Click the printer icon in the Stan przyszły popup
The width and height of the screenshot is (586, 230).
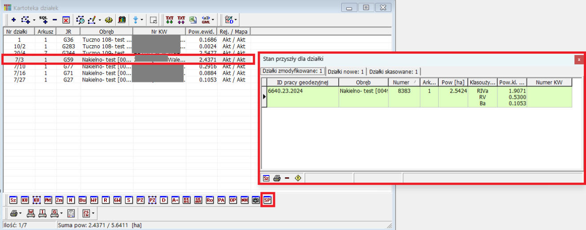(x=277, y=178)
